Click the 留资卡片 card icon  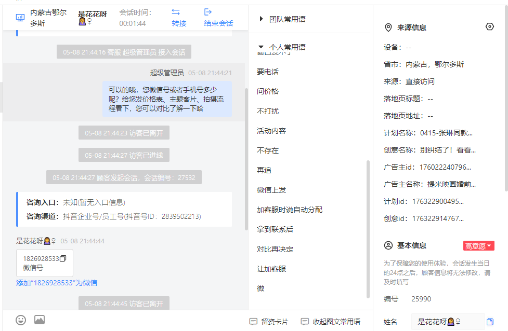253,321
